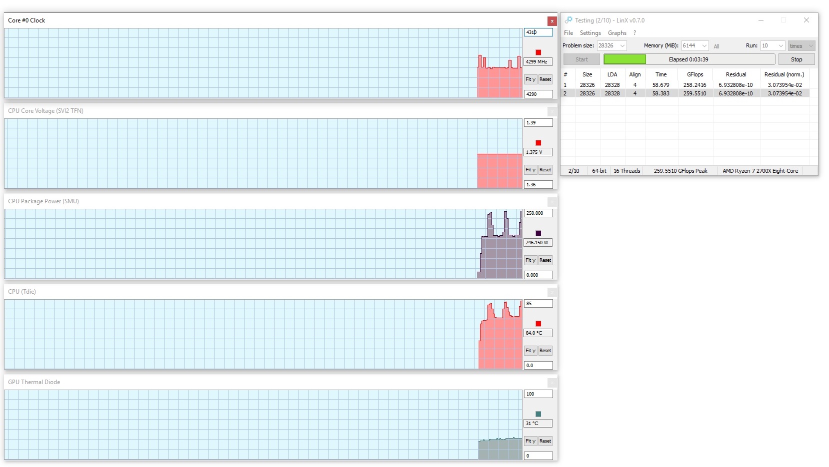This screenshot has width=829, height=467.
Task: Open the Graphs menu in LinX
Action: click(x=617, y=33)
